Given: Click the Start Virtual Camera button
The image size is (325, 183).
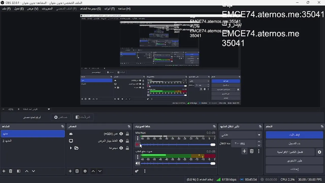Looking at the screenshot, I should (x=290, y=152).
